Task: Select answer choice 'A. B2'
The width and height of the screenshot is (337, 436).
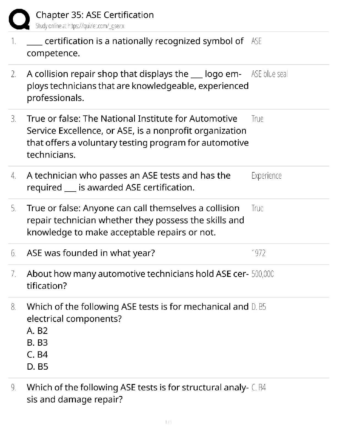Action: (x=37, y=331)
